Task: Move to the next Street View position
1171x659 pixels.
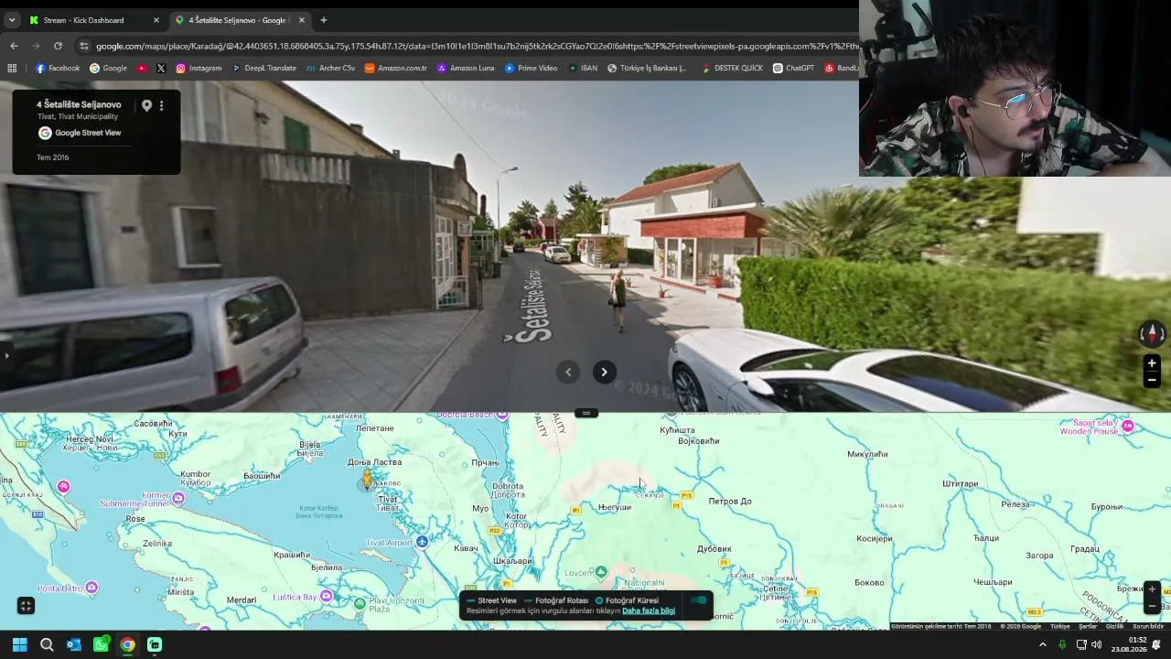Action: pyautogui.click(x=604, y=372)
